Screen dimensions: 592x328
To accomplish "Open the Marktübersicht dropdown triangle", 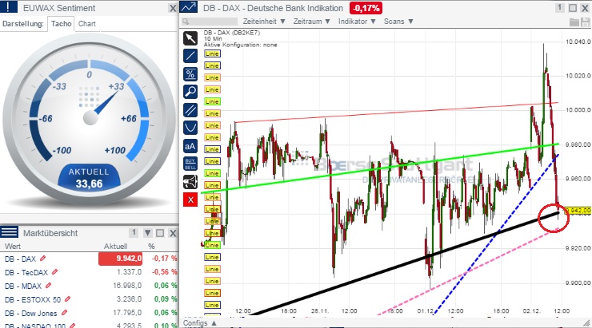I will click(x=148, y=233).
